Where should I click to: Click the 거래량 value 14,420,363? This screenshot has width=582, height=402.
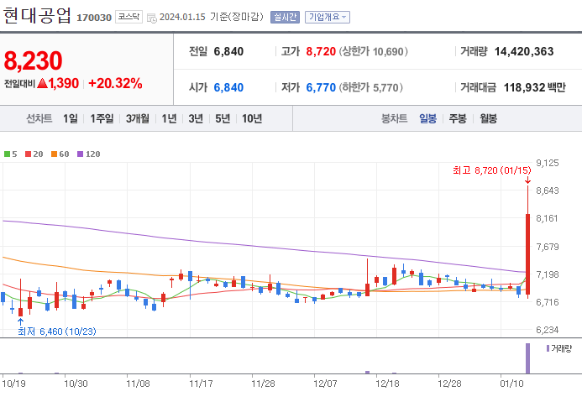[x=524, y=51]
